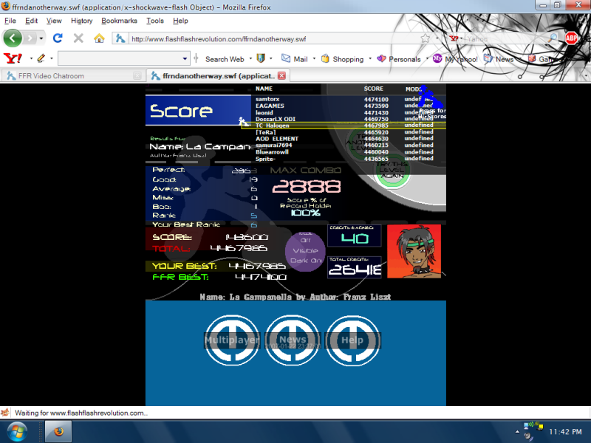
Task: Toggle the purple Visible / Dark On circle
Action: tap(305, 250)
